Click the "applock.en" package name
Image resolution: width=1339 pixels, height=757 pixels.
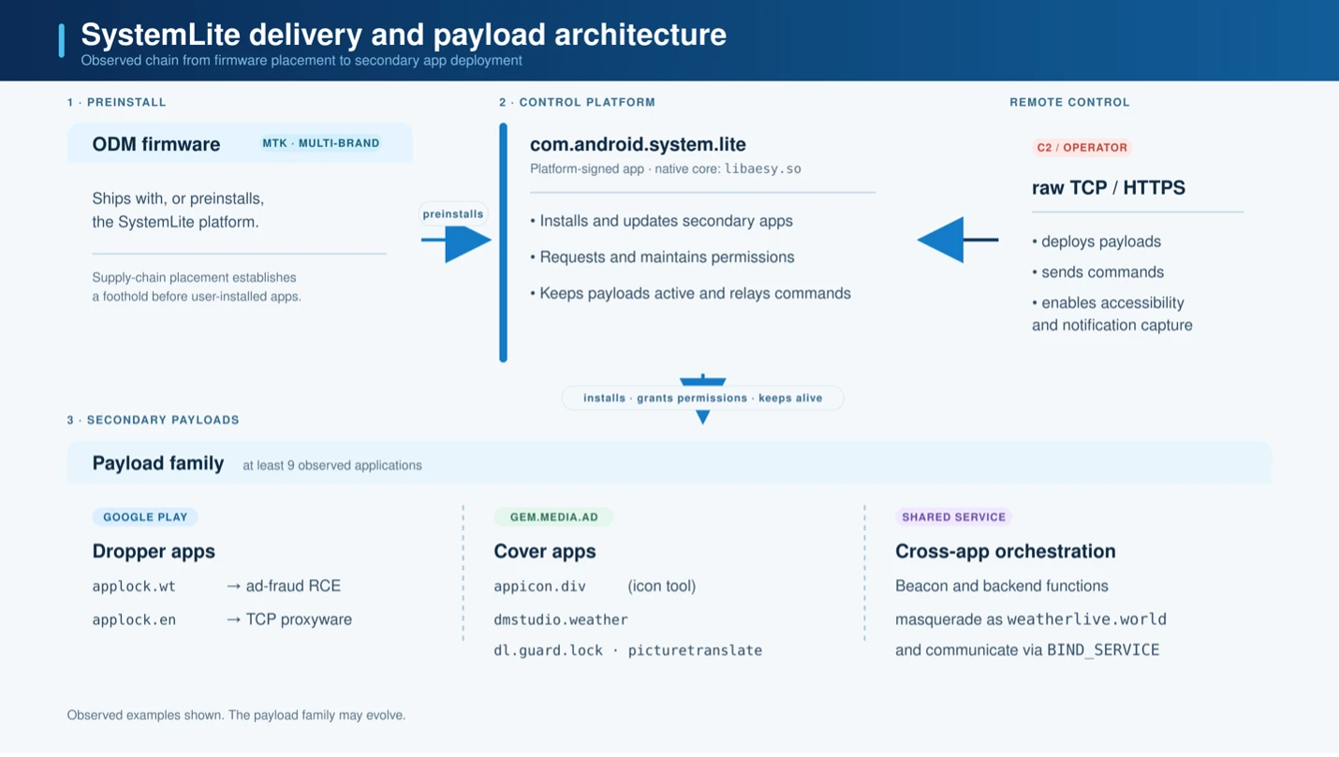click(x=134, y=620)
